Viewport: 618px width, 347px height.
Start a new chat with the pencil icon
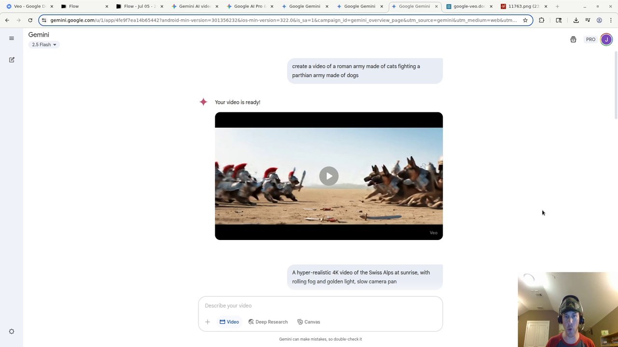coord(12,60)
